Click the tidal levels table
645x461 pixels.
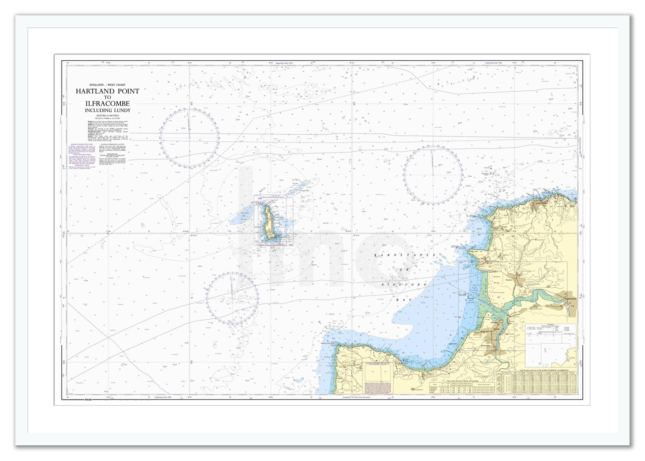pos(463,385)
